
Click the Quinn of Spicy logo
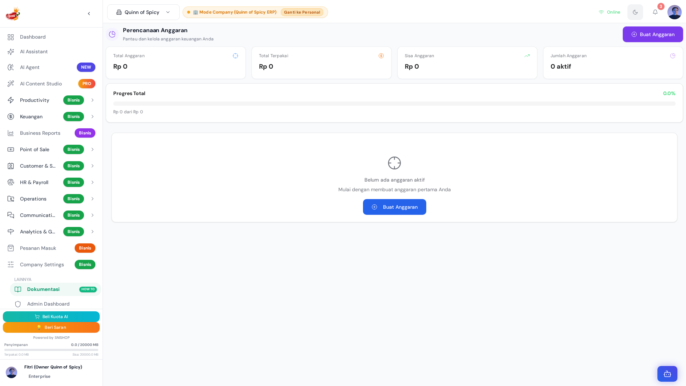[x=13, y=14]
